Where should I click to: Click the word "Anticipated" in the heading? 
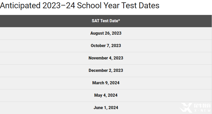click(20, 6)
